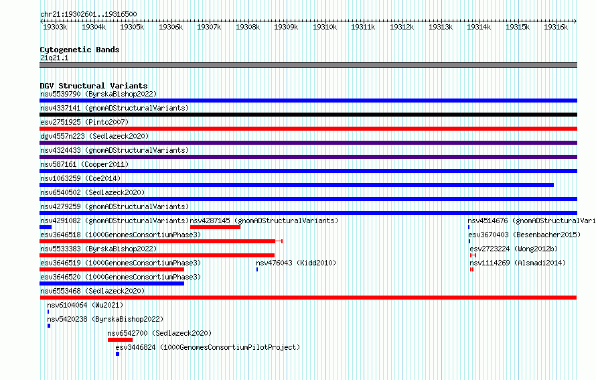Select blue bar under esv3646520
The image size is (596, 380).
coord(112,283)
